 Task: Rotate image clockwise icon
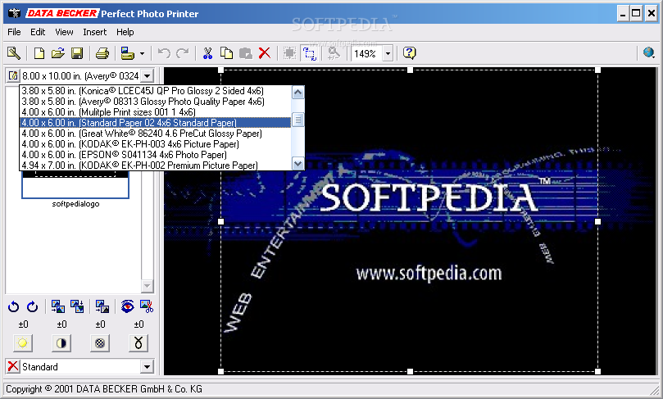point(33,306)
